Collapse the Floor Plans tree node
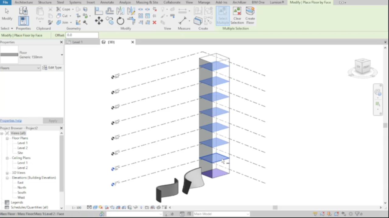 (x=7, y=138)
